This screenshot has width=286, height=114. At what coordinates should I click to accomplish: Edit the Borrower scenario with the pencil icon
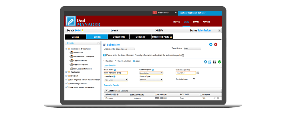coord(214,98)
